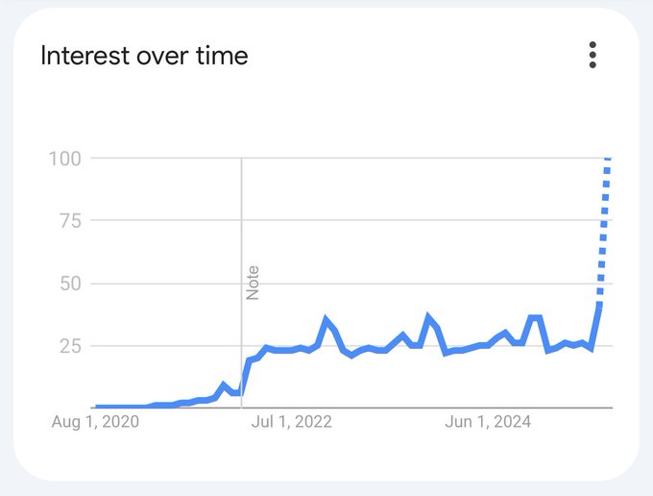Click the Jul 1, 2022 axis label
This screenshot has width=653, height=496.
pos(292,422)
